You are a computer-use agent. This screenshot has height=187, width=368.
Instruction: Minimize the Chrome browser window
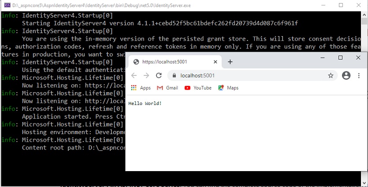pos(323,58)
